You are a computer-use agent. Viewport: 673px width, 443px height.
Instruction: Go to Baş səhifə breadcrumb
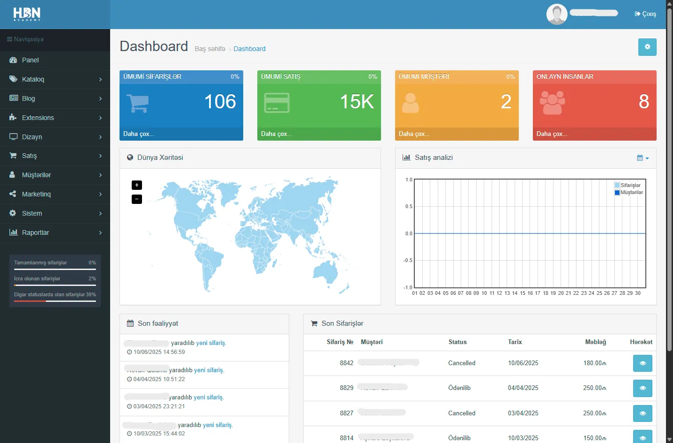pos(210,49)
